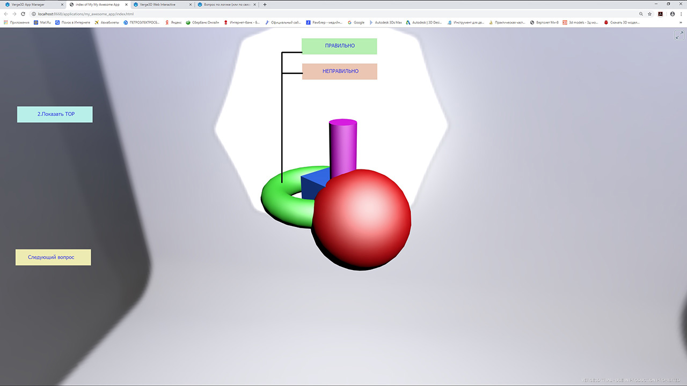Click the green ПРАВИЛЬНО answer button
Viewport: 687px width, 386px height.
pyautogui.click(x=339, y=46)
